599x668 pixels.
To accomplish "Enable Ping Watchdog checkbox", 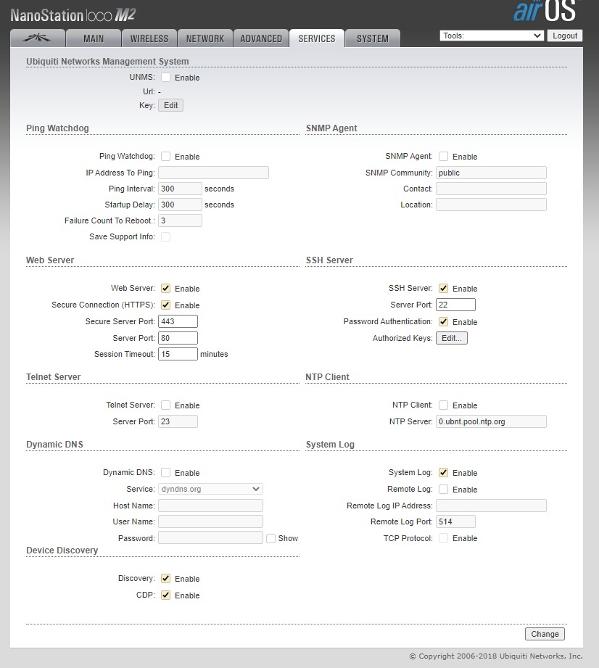I will 166,157.
